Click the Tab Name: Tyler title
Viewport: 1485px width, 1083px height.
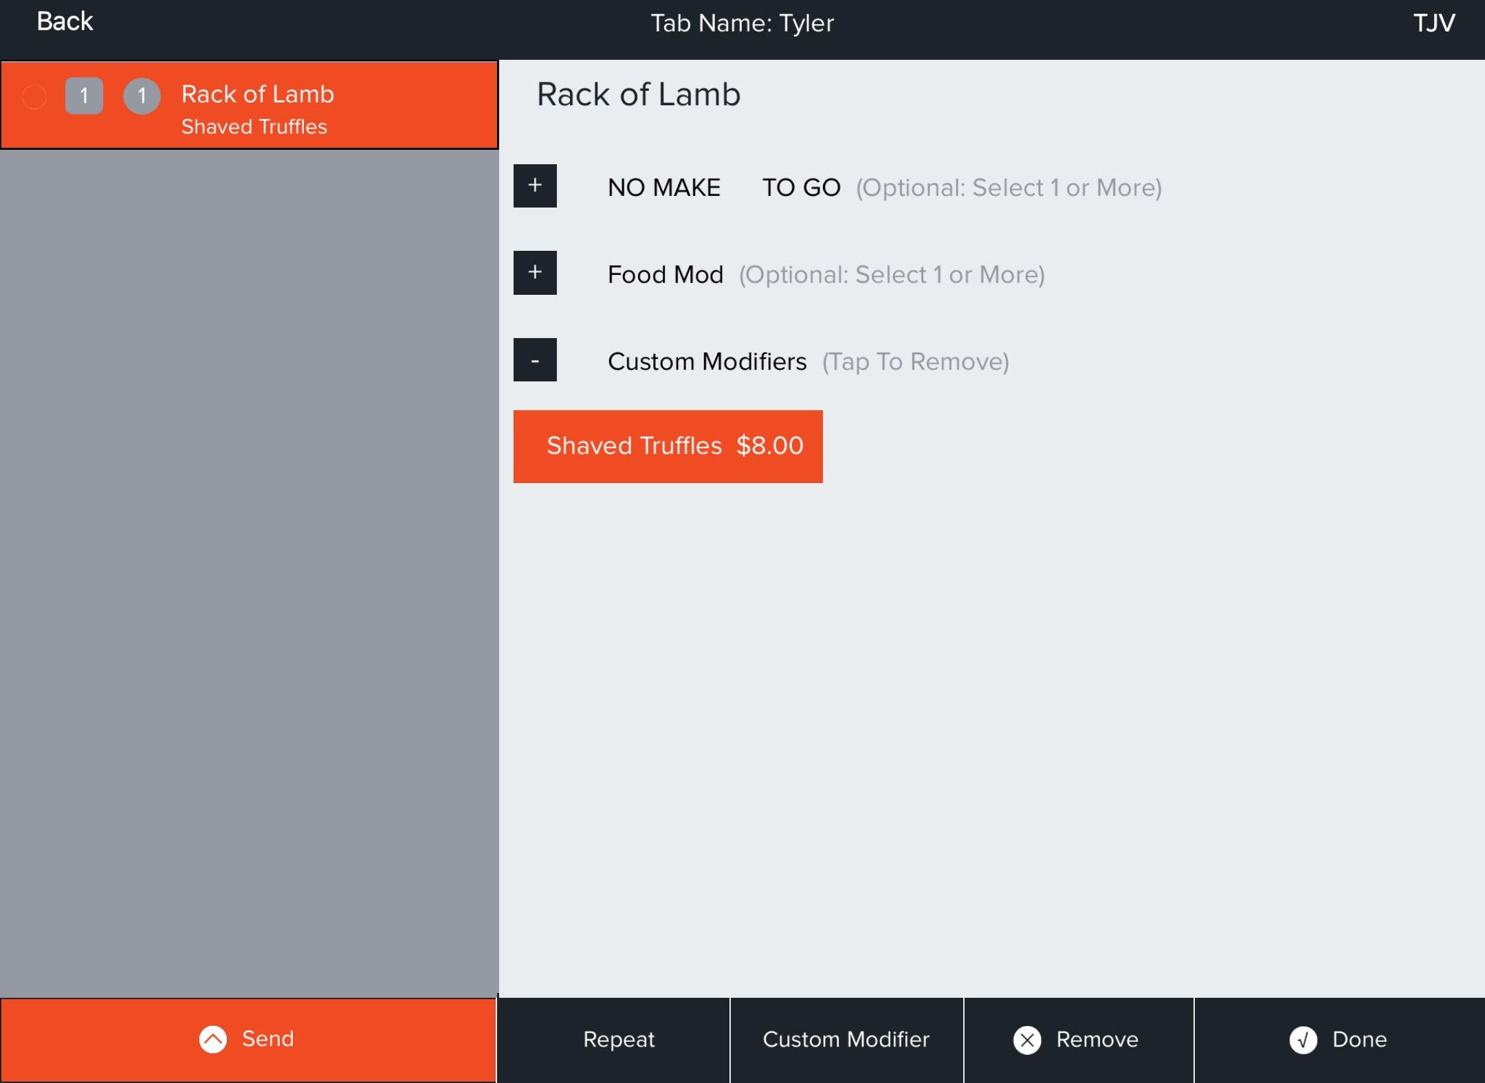click(x=742, y=23)
